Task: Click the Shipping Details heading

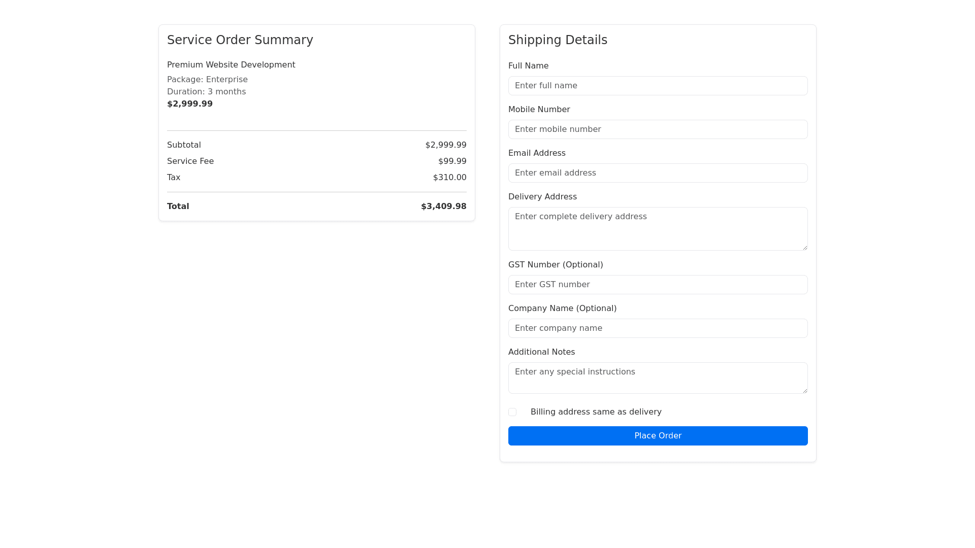Action: (x=558, y=40)
